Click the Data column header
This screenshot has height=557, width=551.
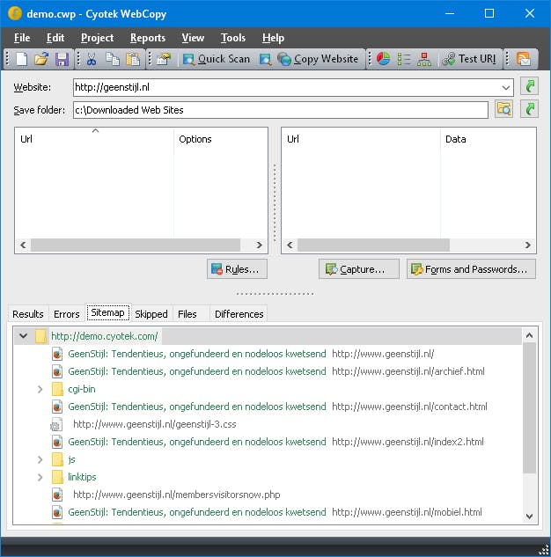point(488,139)
